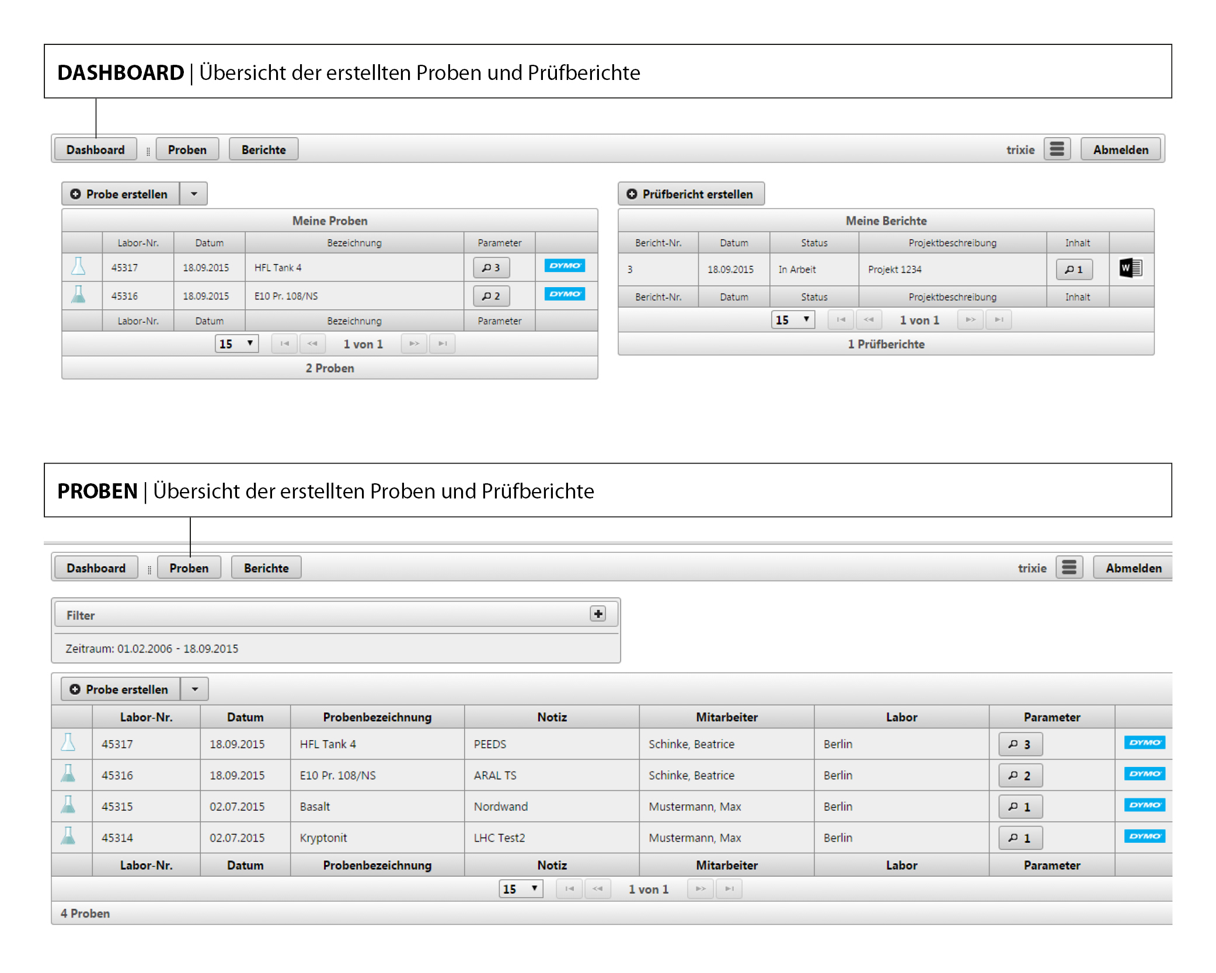Image resolution: width=1216 pixels, height=973 pixels.
Task: Open Inhalt magnifier button for Projekt 1234
Action: coord(1074,270)
